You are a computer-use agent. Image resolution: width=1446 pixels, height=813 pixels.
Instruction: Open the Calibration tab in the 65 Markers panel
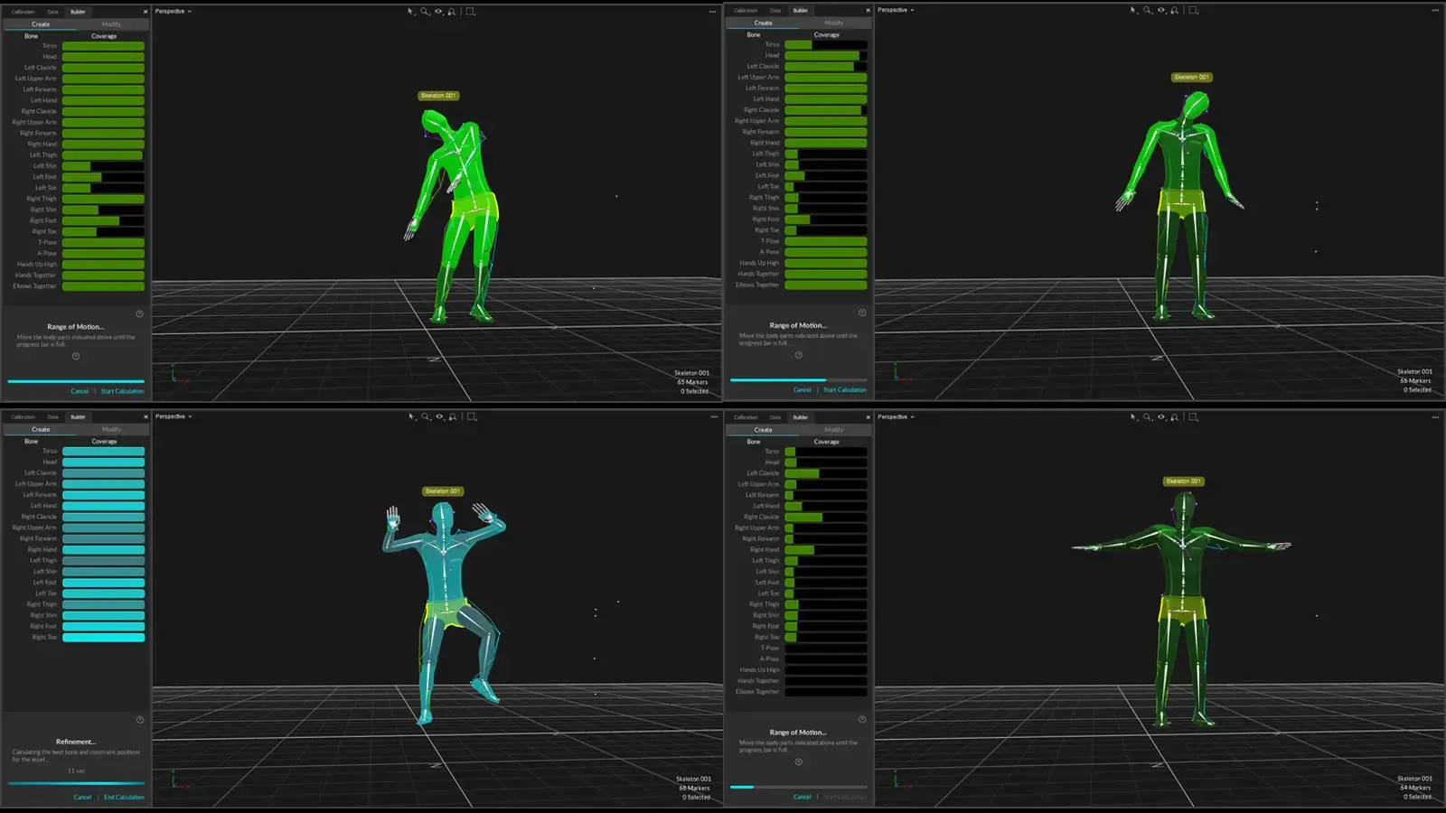(x=23, y=12)
